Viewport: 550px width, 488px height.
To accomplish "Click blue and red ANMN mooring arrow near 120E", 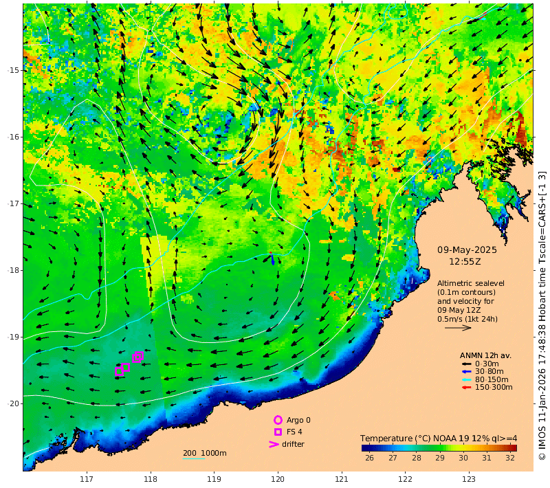I will 272,258.
